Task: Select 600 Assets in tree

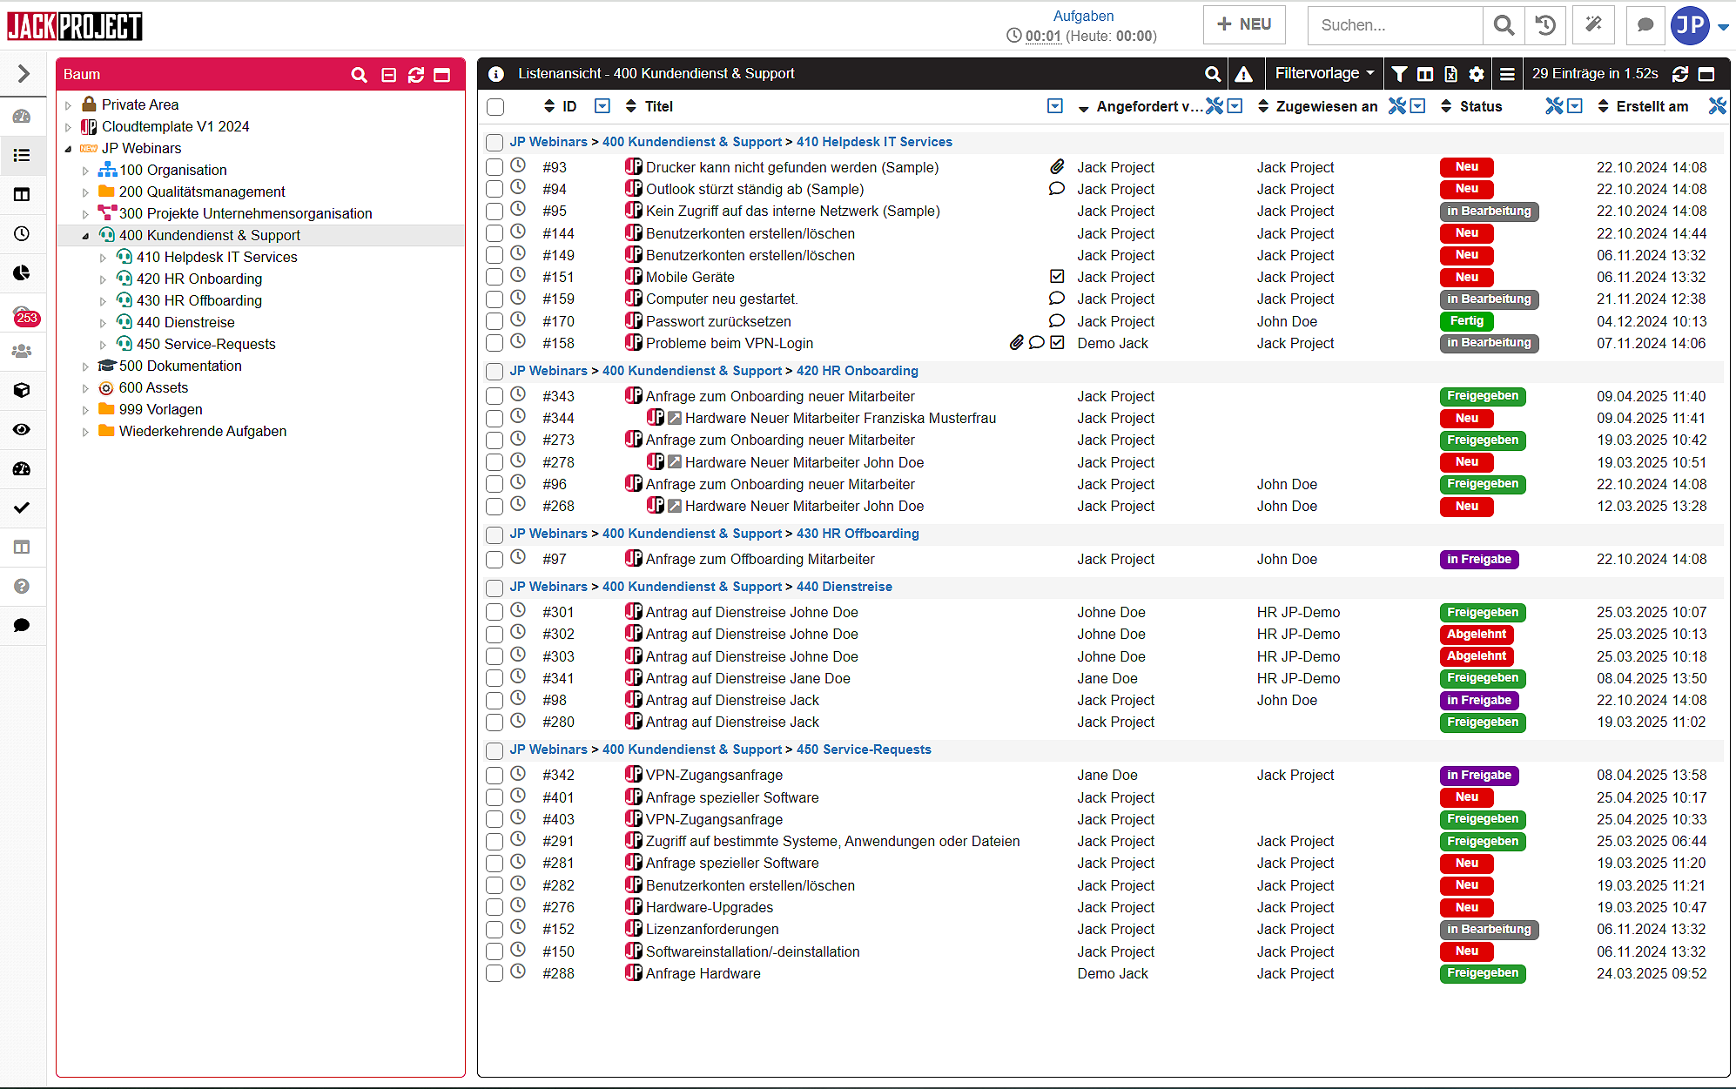Action: point(153,387)
